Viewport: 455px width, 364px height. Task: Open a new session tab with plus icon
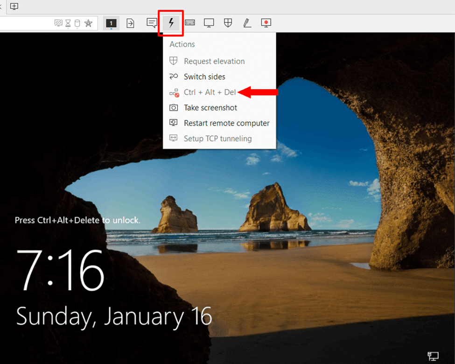pyautogui.click(x=14, y=6)
